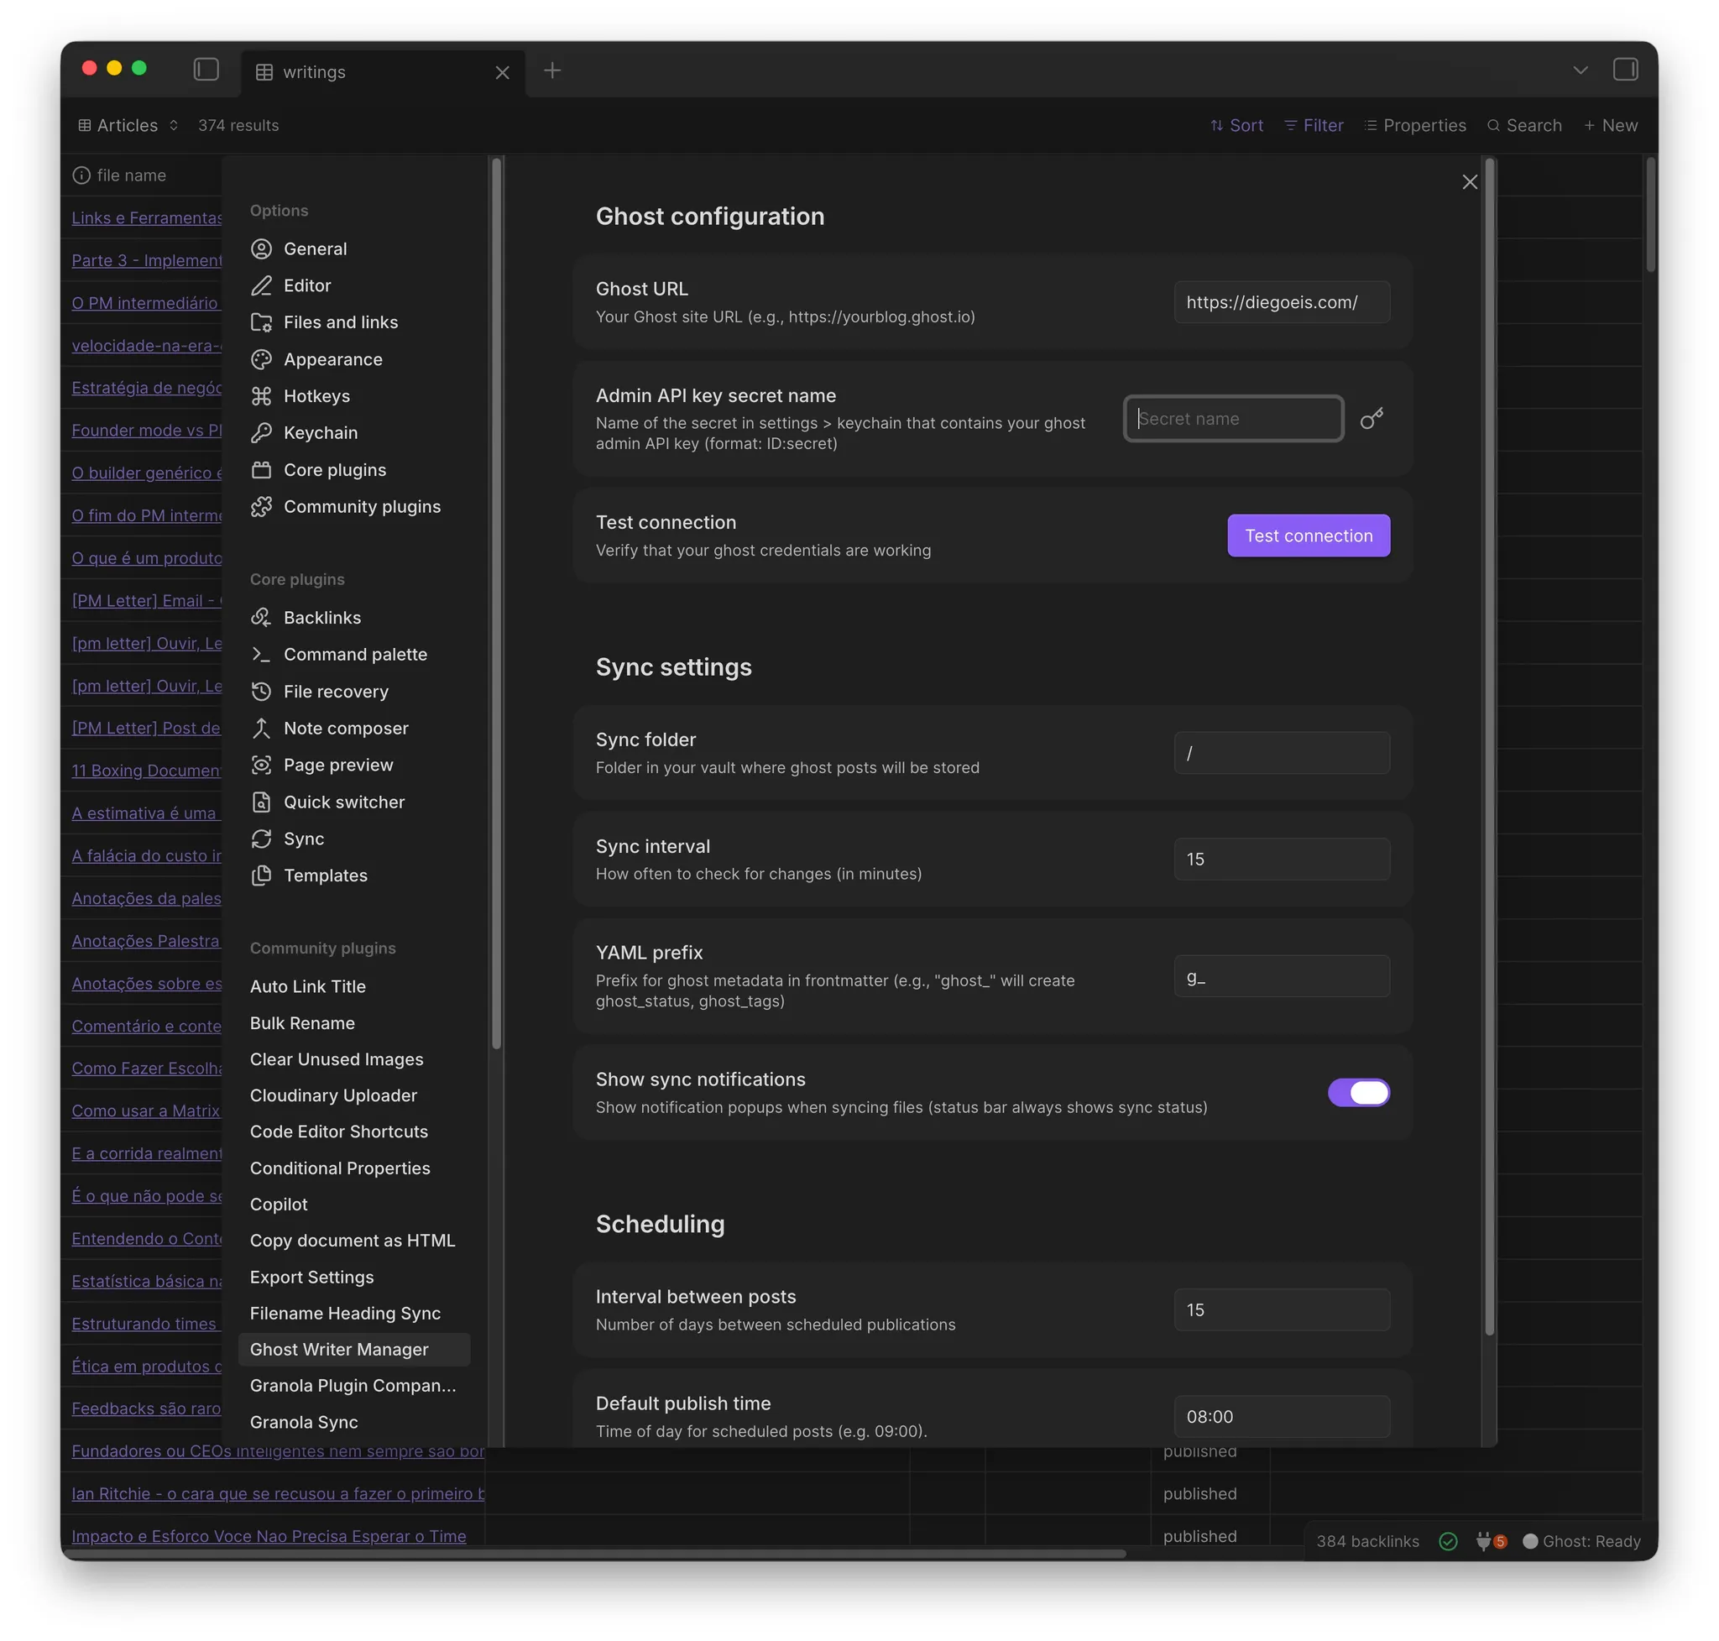
Task: Click the key icon beside Secret name
Action: point(1372,419)
